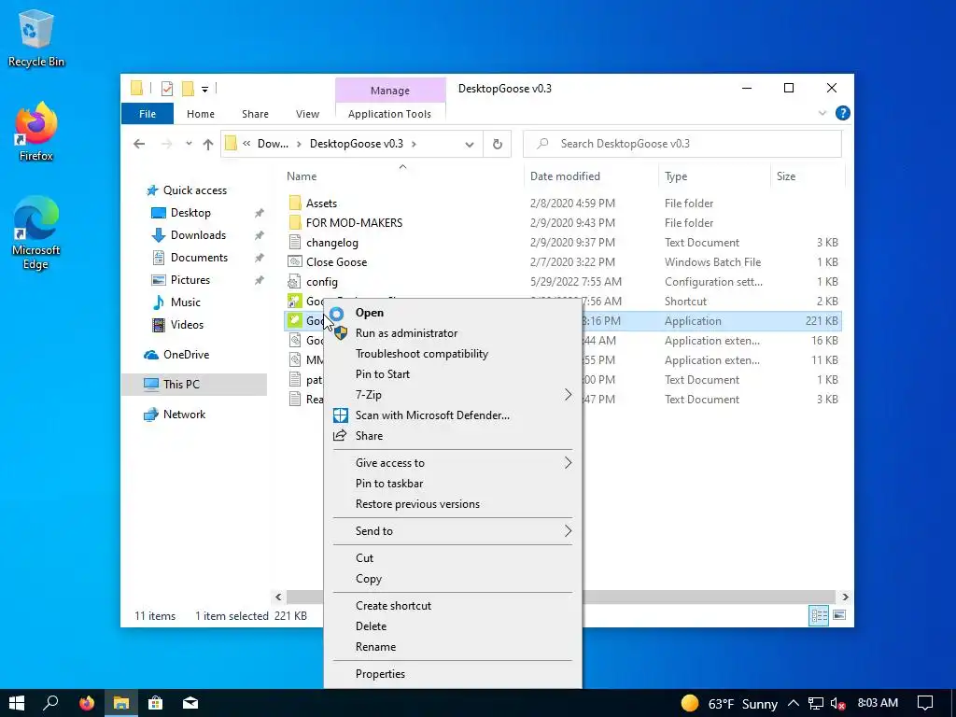Open the File tab

[x=148, y=114]
